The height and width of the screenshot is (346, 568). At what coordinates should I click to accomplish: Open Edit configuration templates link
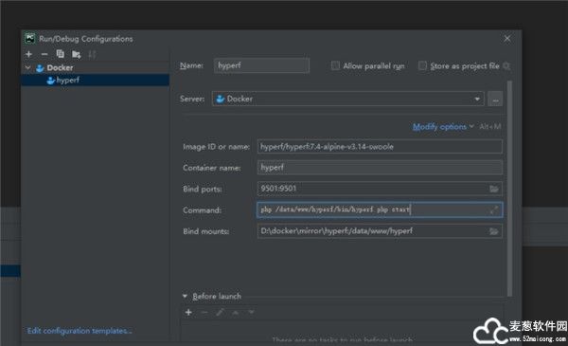pos(80,331)
